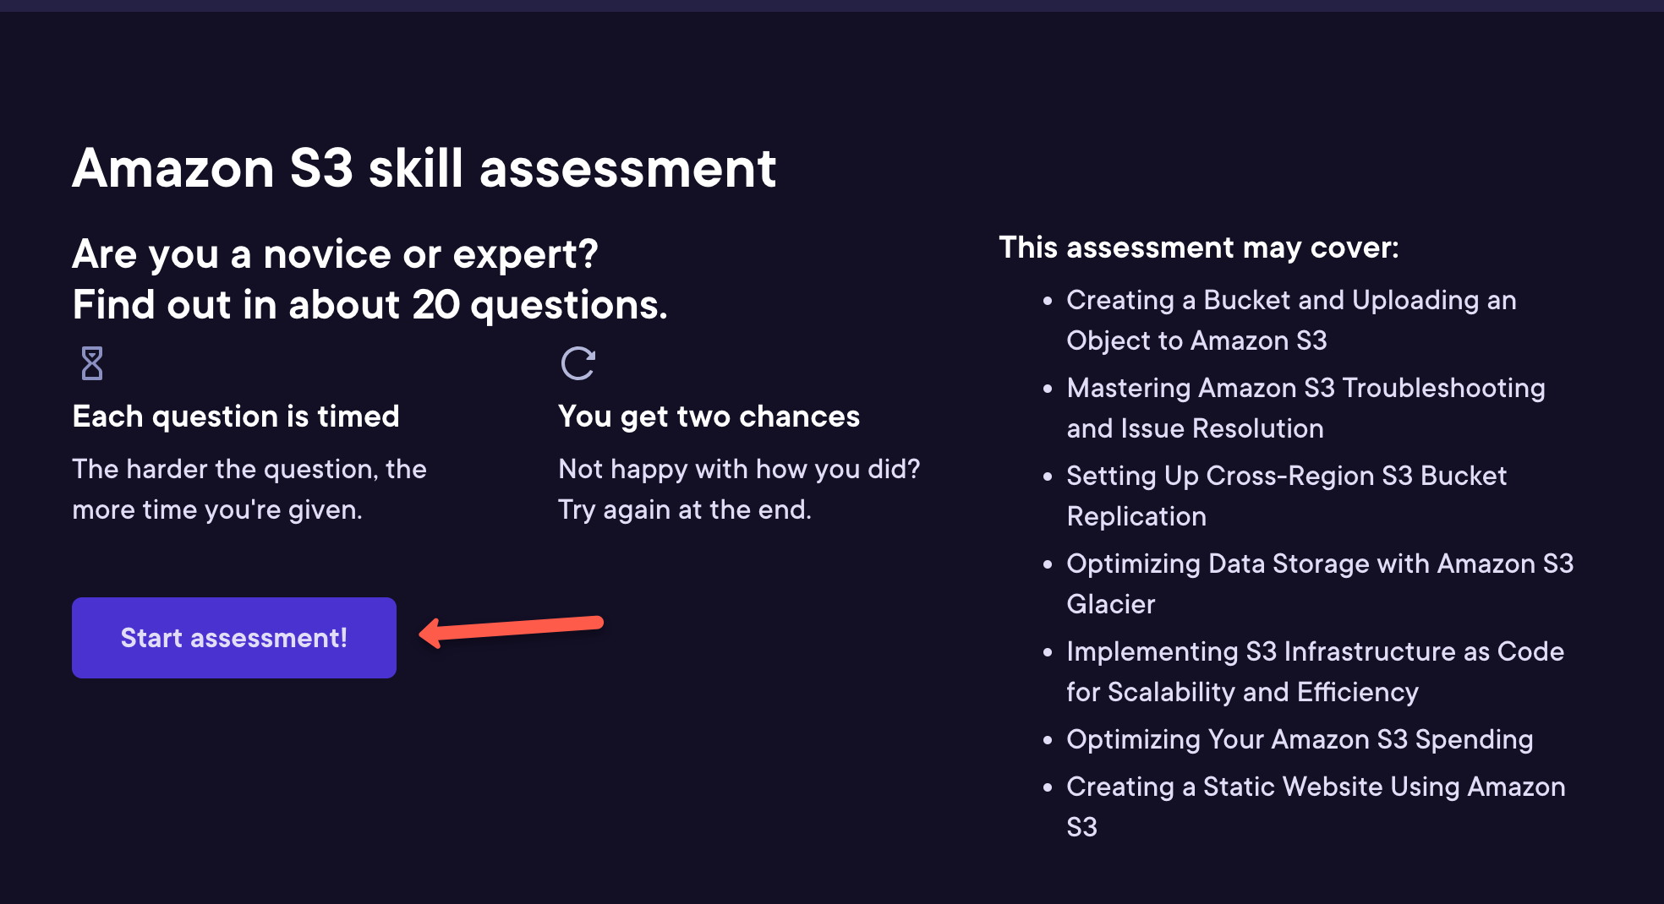Click the S3 Infrastructure as Code topic
Screen dimensions: 1664x904
[1315, 671]
